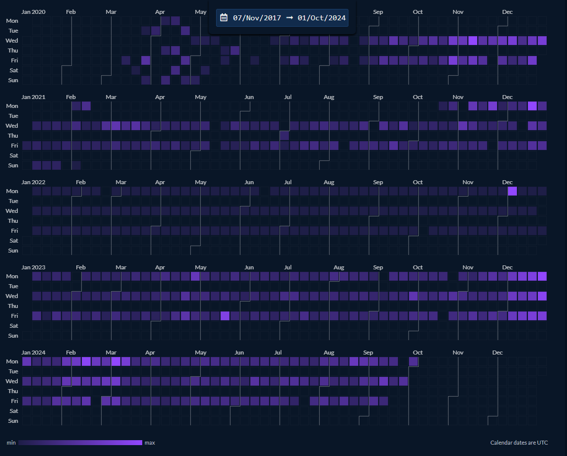Click the 'Wed' label in the 2020 row
Screen dimensions: 567x456
pos(11,41)
